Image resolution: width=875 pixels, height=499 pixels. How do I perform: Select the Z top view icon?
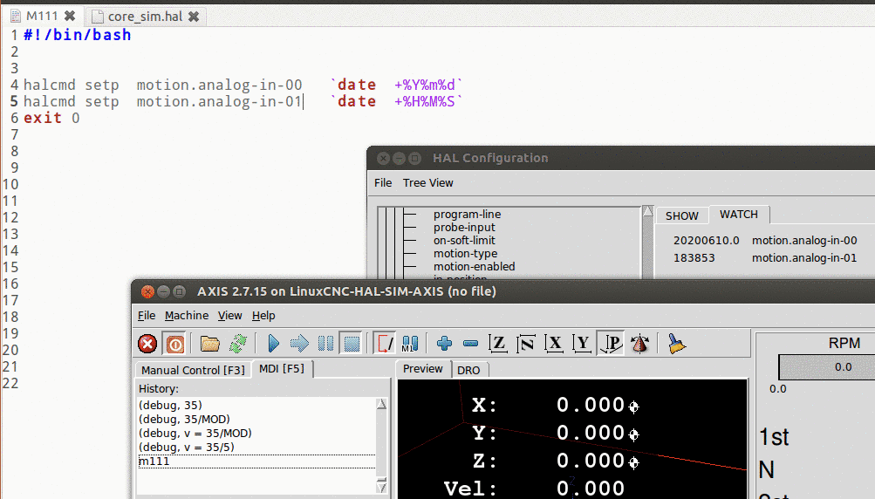[x=498, y=344]
